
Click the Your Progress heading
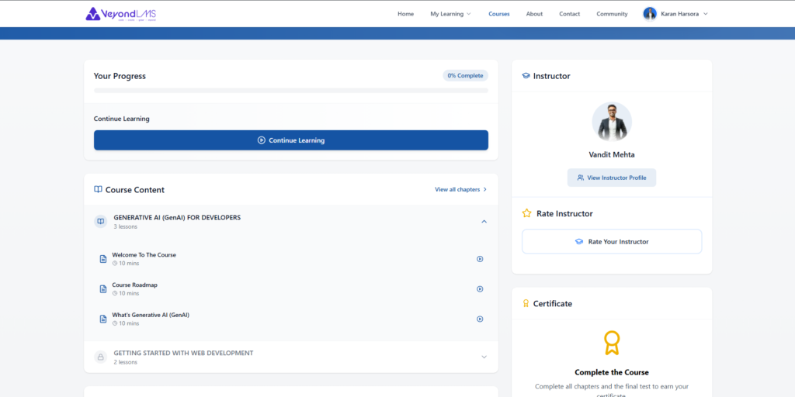[120, 76]
